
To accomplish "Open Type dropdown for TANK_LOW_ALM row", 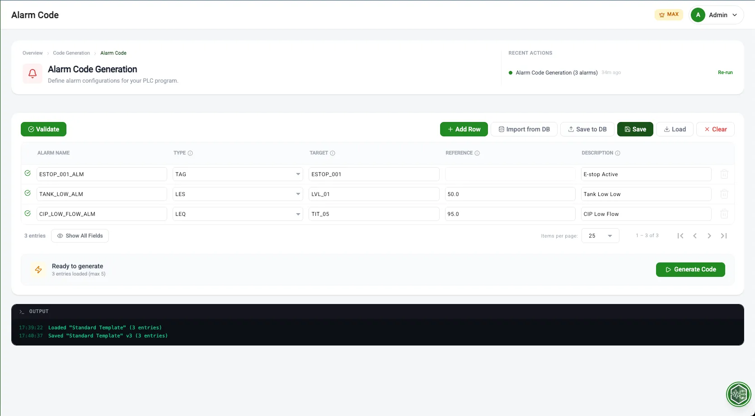I will pos(238,194).
